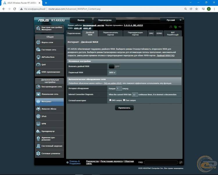Click the IPv6 globe icon

tap(38, 116)
